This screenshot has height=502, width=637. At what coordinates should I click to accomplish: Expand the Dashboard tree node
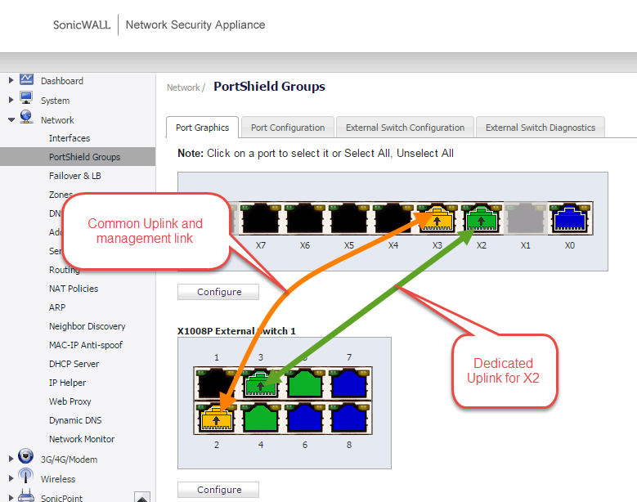tap(11, 80)
